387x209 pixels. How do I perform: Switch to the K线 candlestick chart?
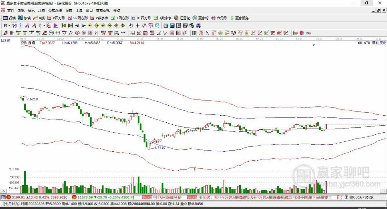tap(39, 18)
